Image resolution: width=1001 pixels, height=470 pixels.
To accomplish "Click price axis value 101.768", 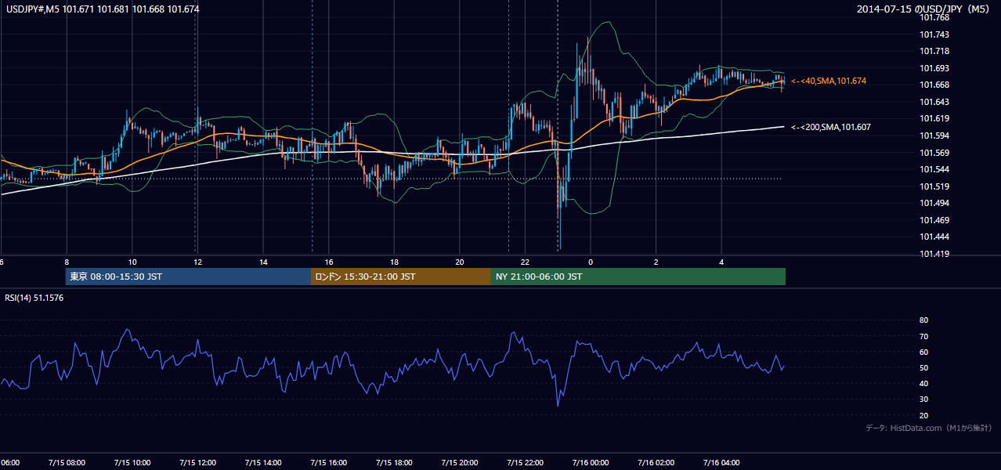I will 934,17.
